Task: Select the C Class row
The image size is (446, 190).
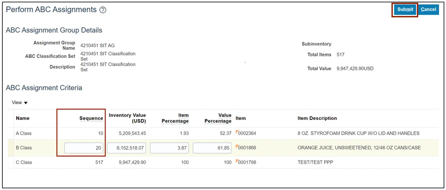Action: point(24,162)
